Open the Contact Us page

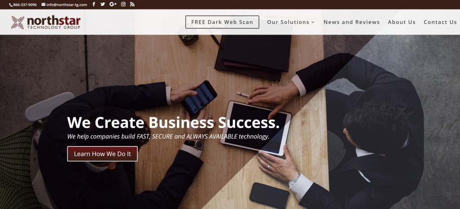pos(440,22)
